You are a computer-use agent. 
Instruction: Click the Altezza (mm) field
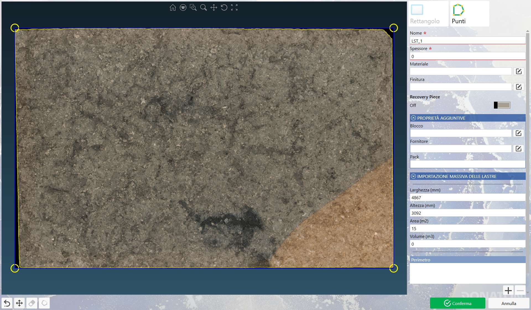[467, 213]
